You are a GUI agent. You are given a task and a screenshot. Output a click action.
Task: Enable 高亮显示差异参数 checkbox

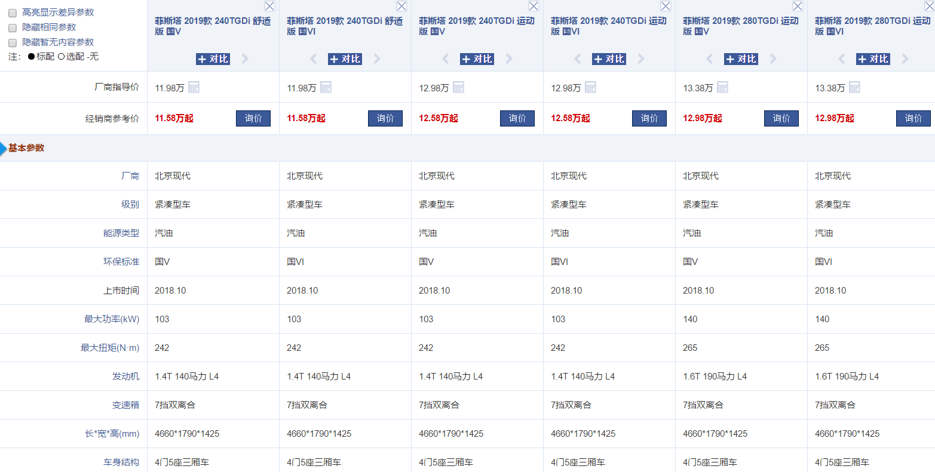(x=13, y=13)
